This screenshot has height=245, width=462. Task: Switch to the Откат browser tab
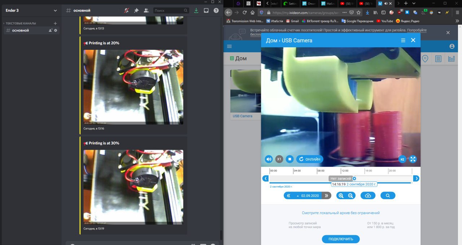tap(309, 4)
